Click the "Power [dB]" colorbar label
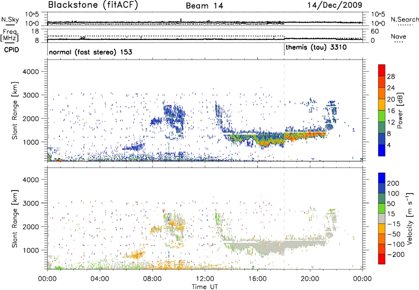 [400, 110]
